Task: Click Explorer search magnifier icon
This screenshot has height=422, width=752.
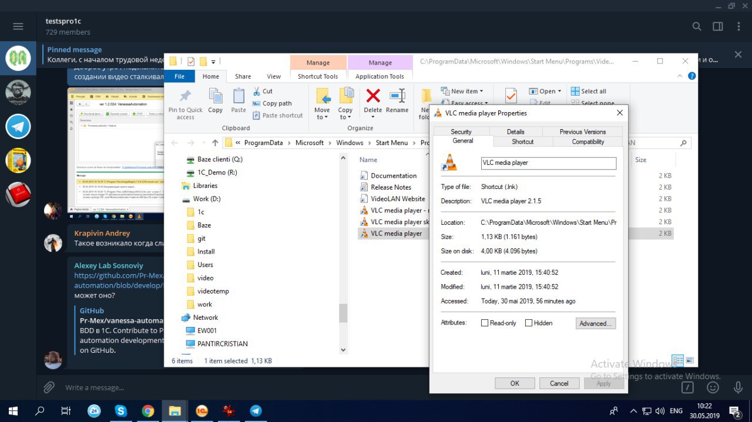Action: pyautogui.click(x=683, y=143)
